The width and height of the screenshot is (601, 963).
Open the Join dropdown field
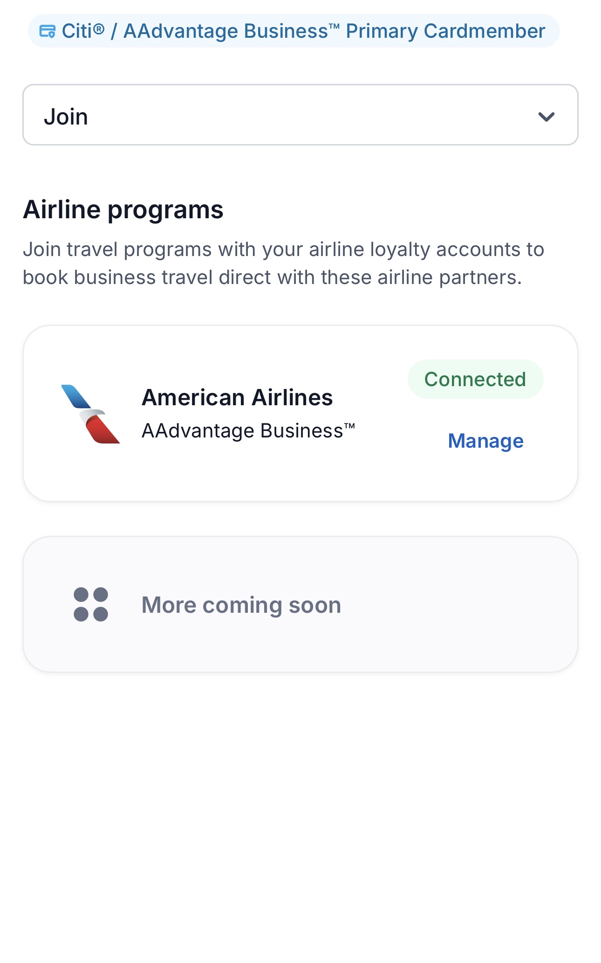point(300,115)
